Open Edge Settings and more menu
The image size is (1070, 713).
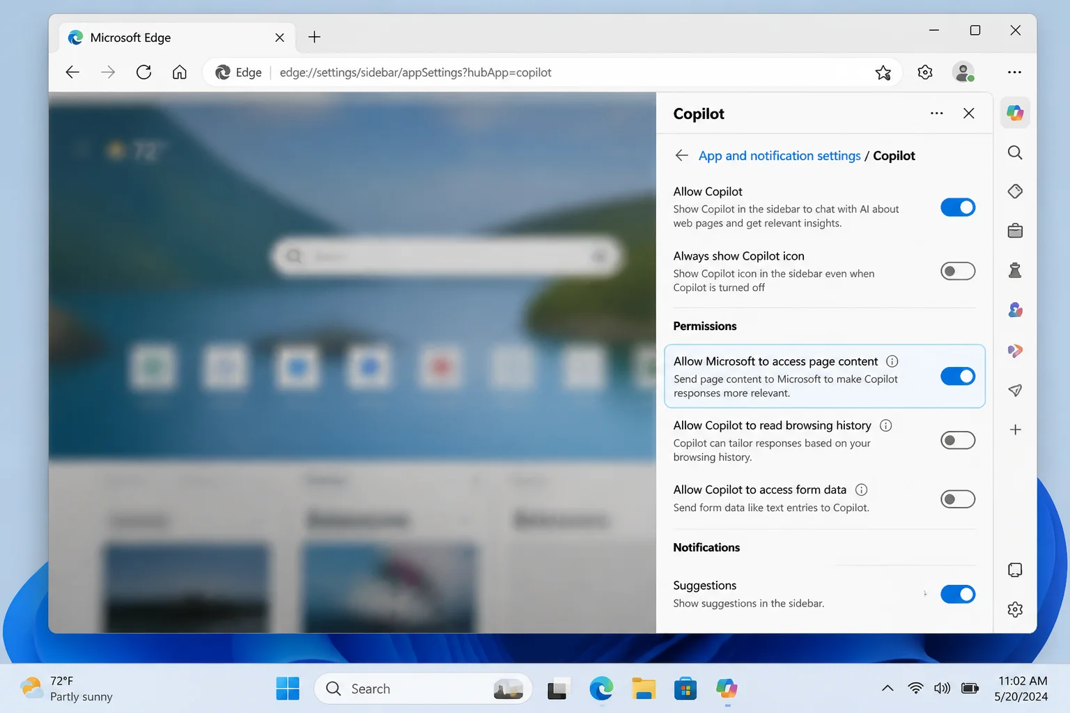click(1014, 72)
